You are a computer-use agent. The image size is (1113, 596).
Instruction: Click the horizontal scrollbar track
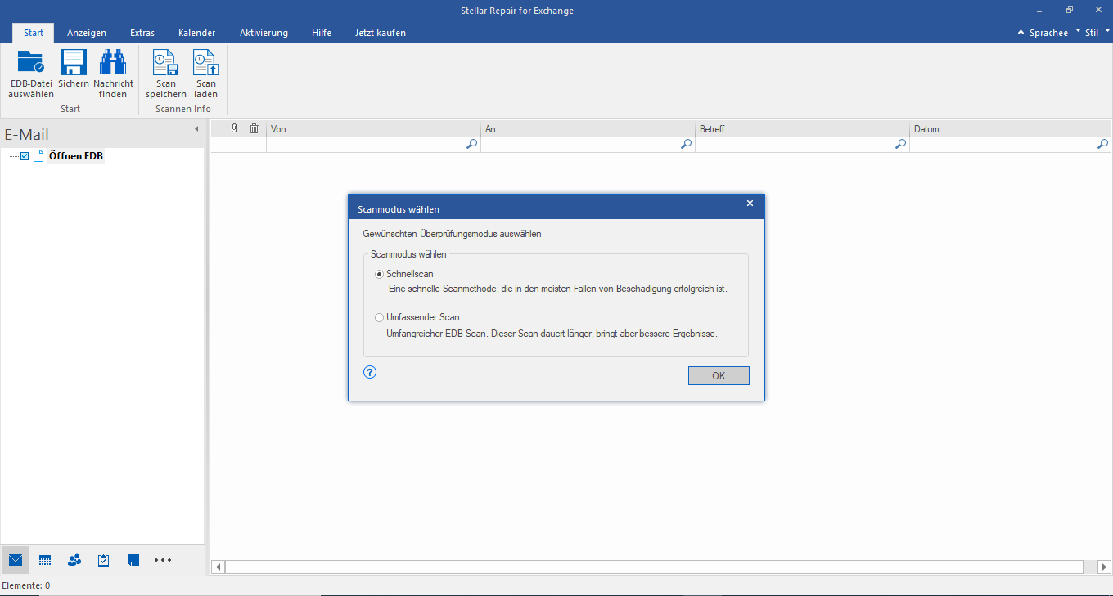(655, 567)
